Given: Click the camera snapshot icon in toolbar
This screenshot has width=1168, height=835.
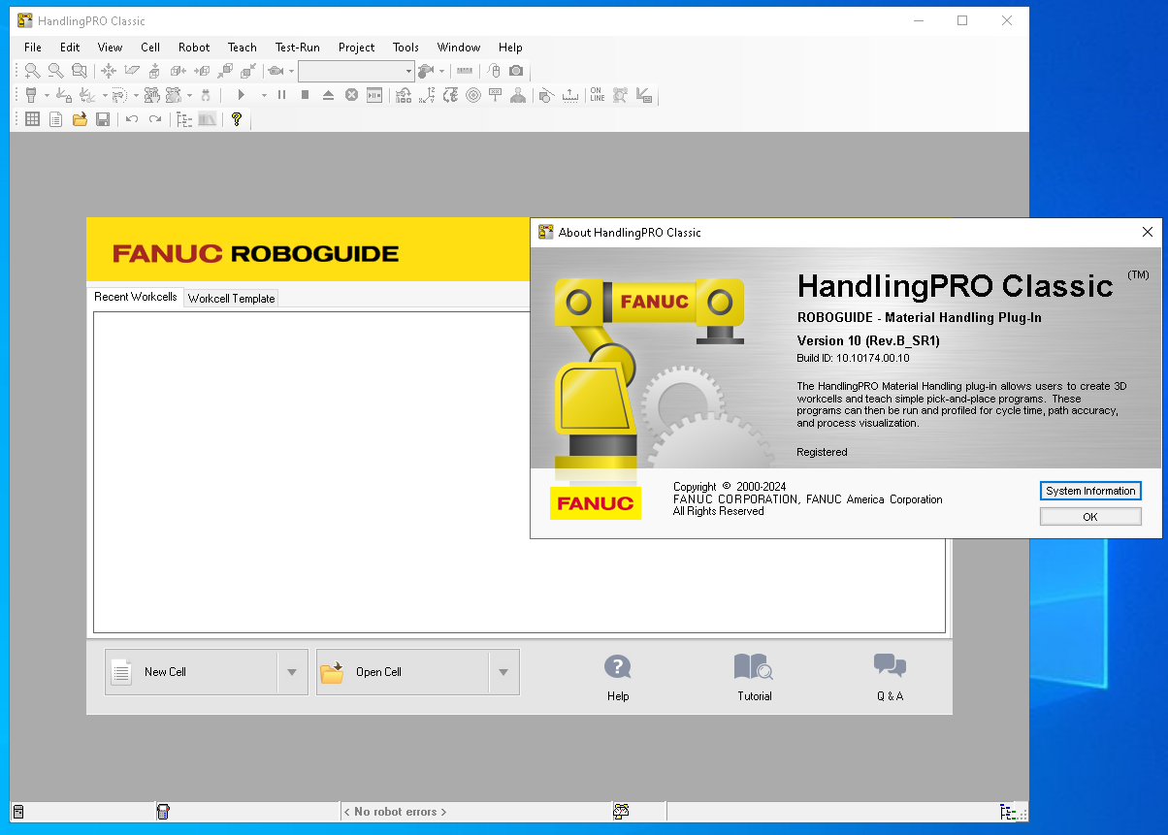Looking at the screenshot, I should (x=516, y=71).
